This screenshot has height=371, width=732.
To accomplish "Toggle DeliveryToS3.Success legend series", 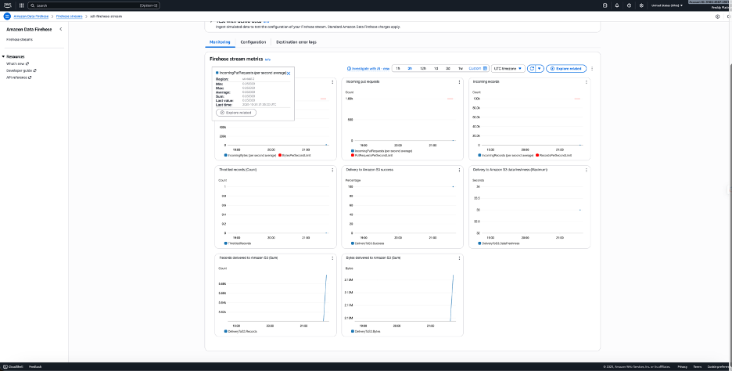I will 368,243.
